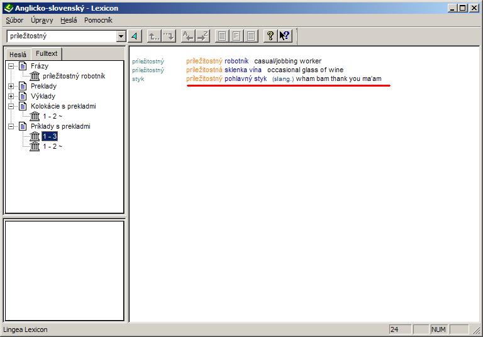Open the search word dropdown arrow

(x=121, y=36)
